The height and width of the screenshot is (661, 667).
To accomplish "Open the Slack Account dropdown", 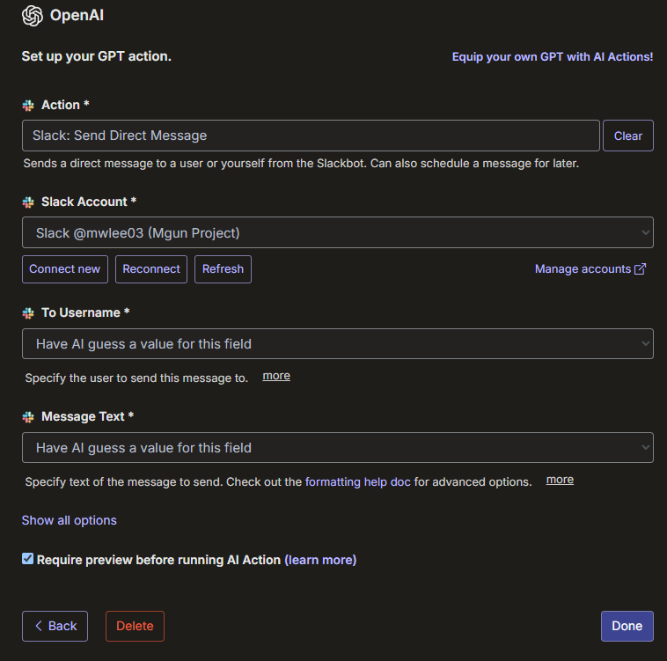I will tap(338, 232).
